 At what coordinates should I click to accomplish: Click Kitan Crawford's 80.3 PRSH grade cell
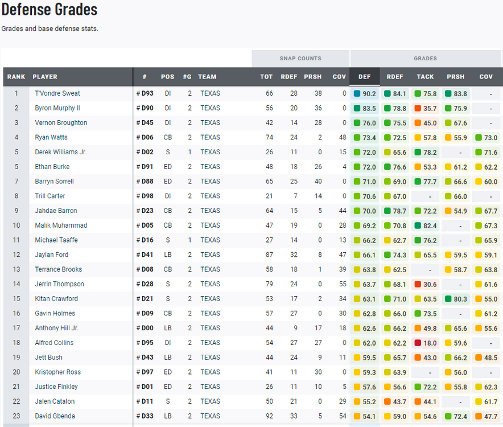pyautogui.click(x=455, y=299)
